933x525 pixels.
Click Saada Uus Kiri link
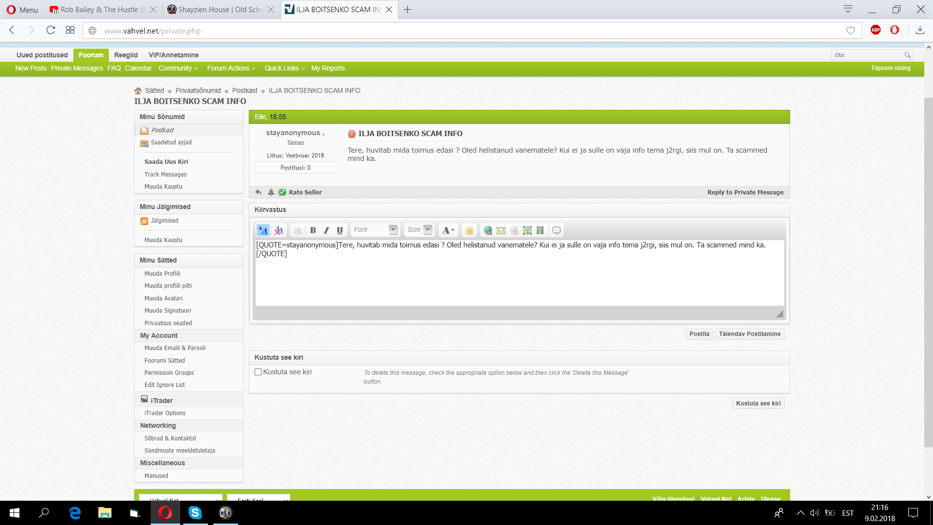pos(166,161)
